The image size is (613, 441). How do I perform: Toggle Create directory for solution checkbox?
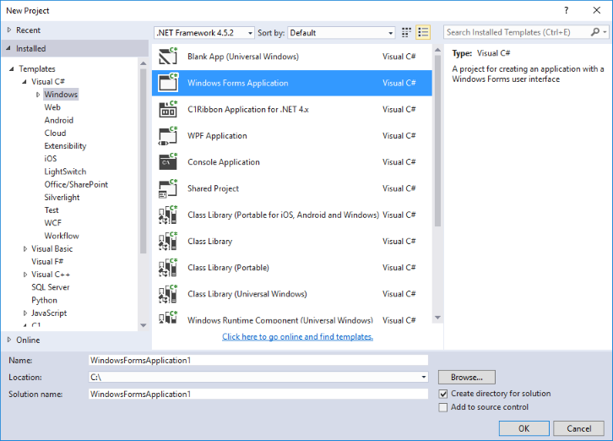coord(444,394)
